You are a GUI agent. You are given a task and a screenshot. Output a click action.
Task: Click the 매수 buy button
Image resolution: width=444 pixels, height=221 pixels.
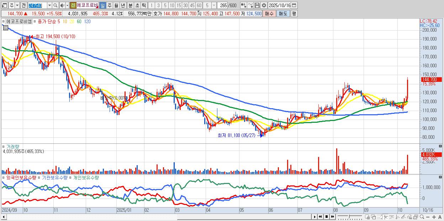269,14
